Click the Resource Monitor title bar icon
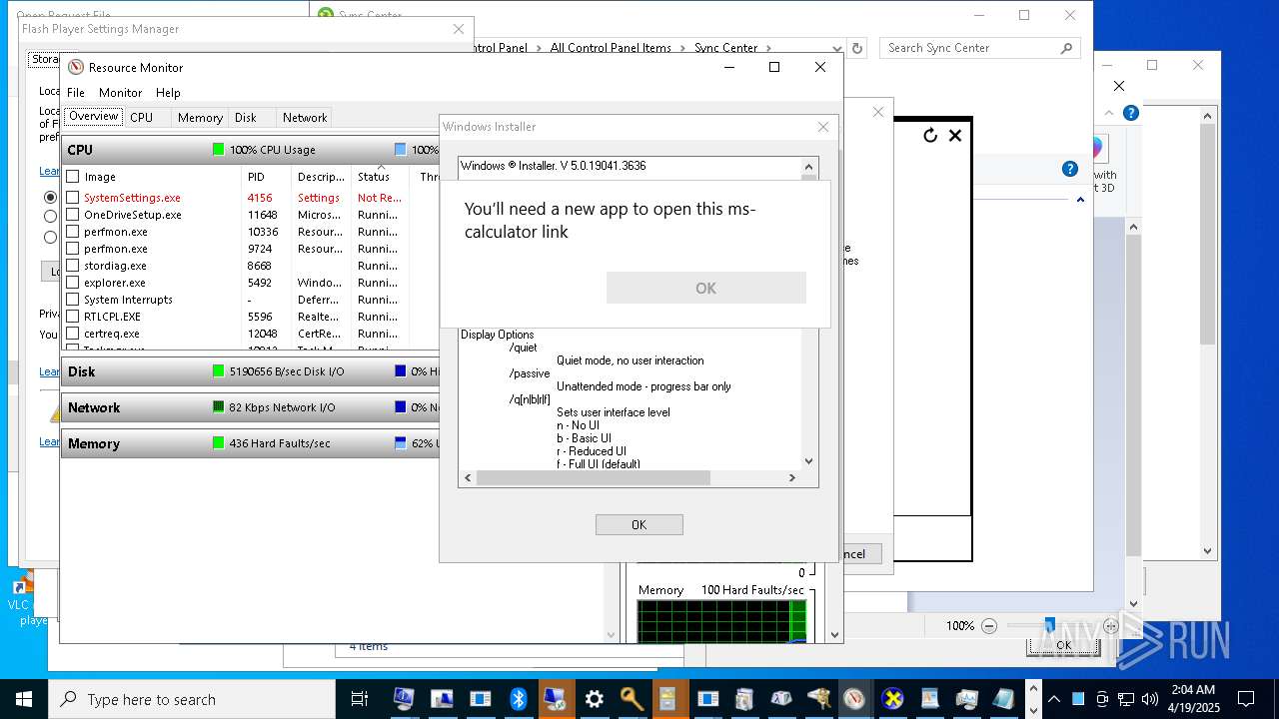The image size is (1279, 719). [x=75, y=67]
